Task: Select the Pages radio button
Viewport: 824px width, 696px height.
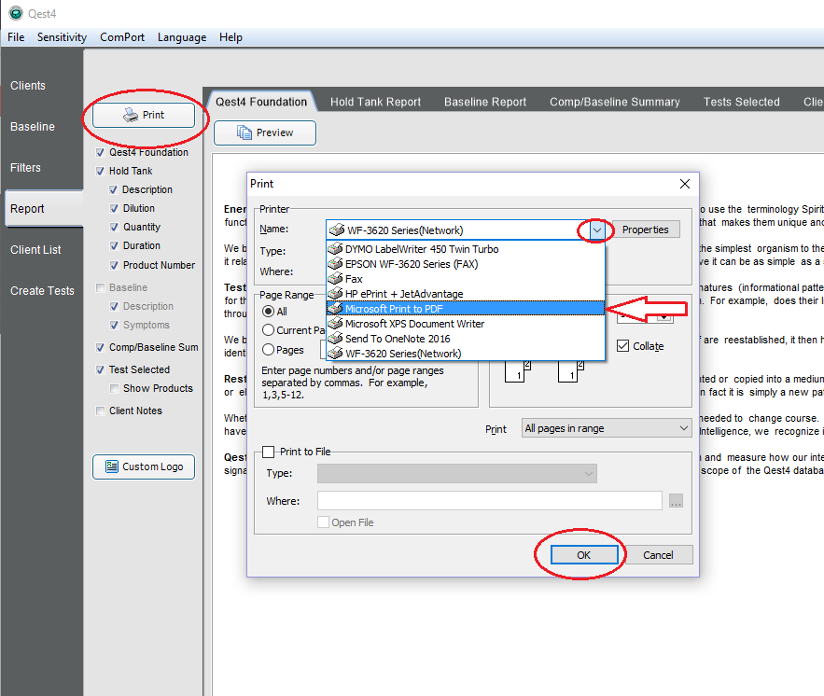Action: coord(268,349)
